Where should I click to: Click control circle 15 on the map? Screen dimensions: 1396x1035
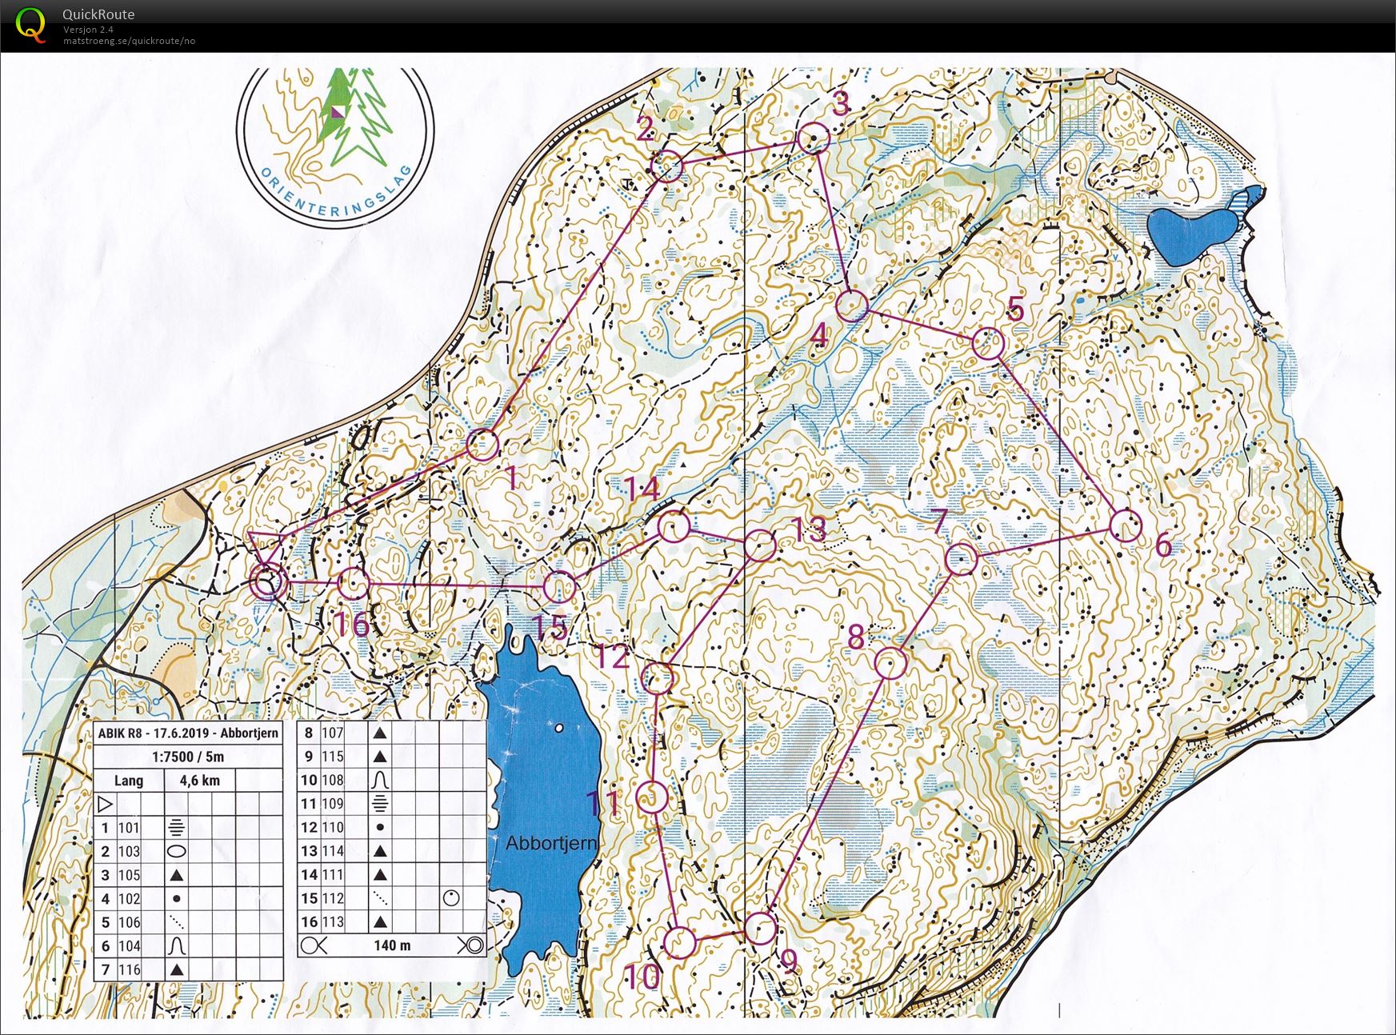[559, 588]
